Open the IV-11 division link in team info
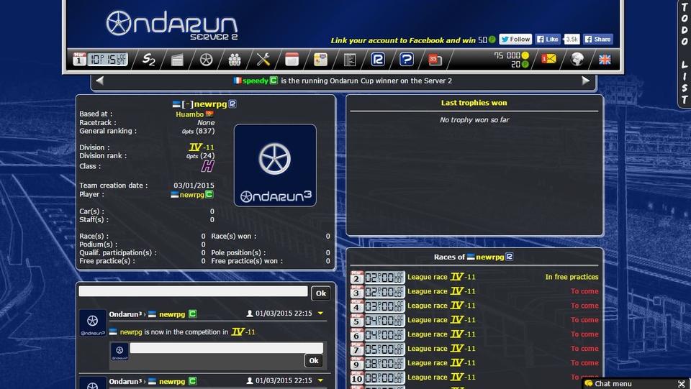The width and height of the screenshot is (691, 389). [x=202, y=147]
